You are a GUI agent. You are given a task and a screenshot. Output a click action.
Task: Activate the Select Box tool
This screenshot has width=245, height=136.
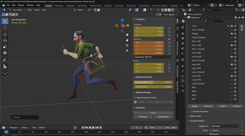[5, 21]
